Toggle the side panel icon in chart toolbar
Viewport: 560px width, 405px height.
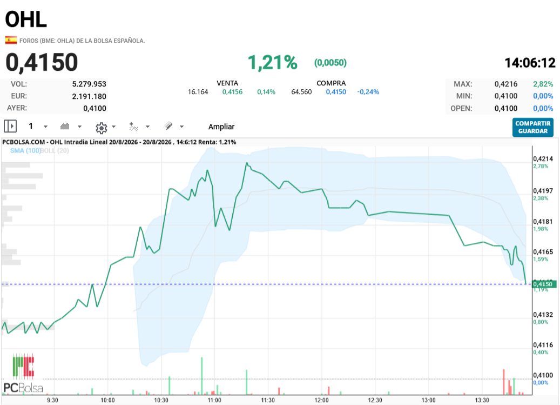[x=10, y=126]
